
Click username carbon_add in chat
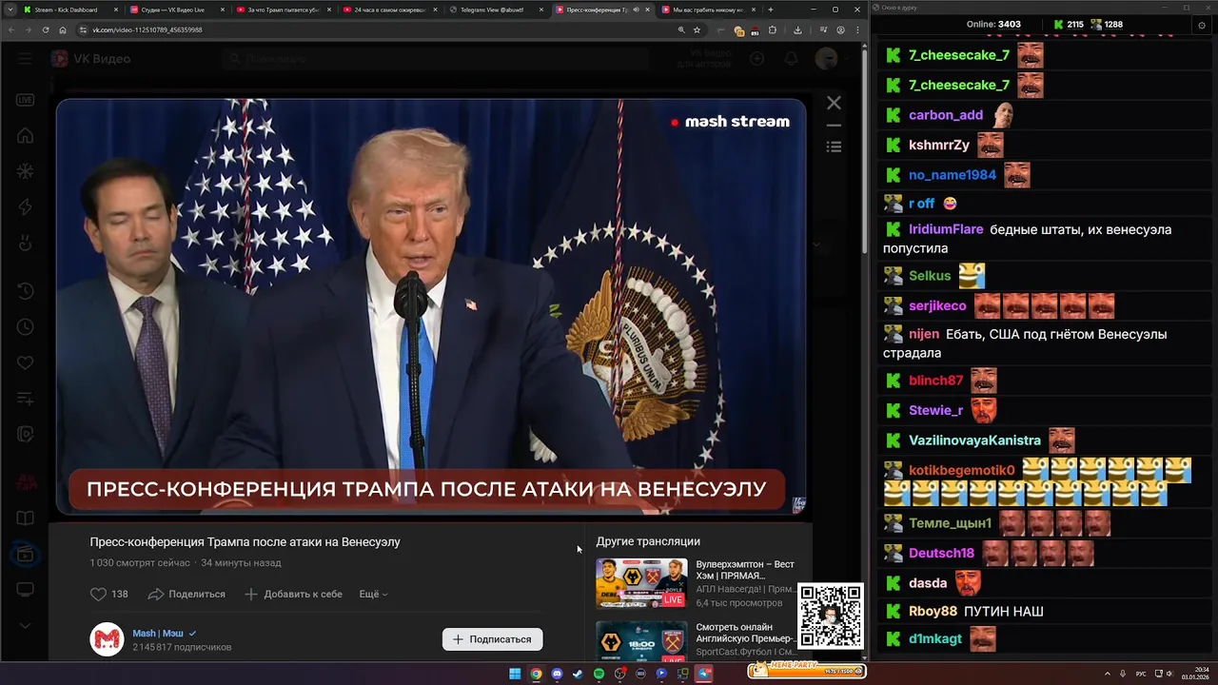946,115
